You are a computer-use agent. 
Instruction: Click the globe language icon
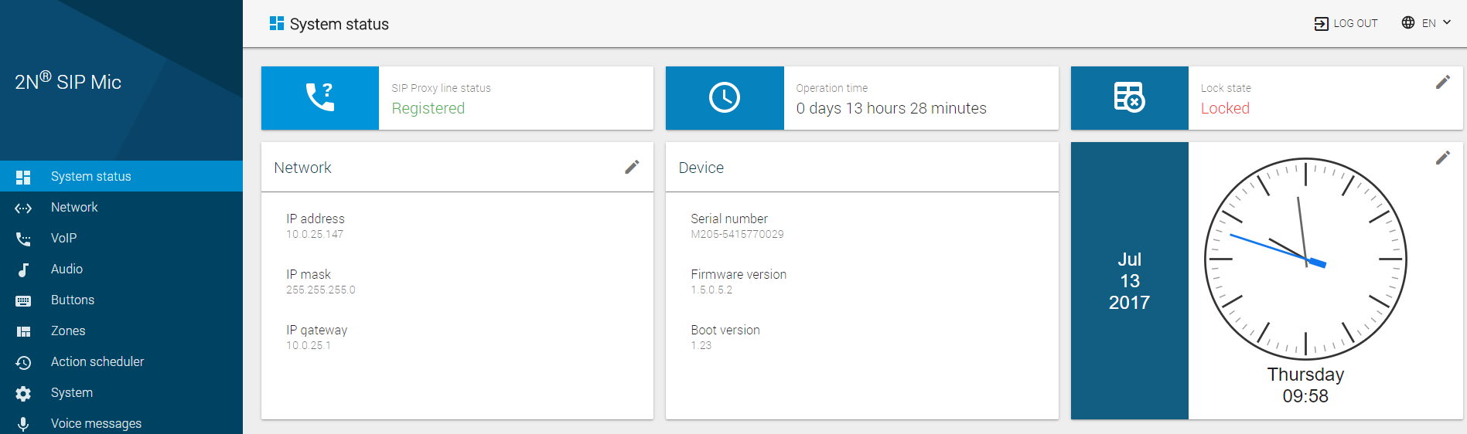1408,22
